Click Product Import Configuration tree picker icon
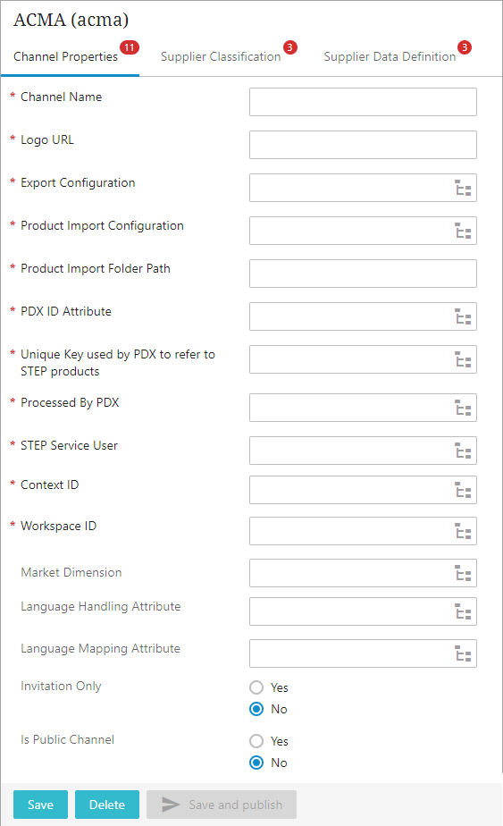The width and height of the screenshot is (503, 826). 463,231
